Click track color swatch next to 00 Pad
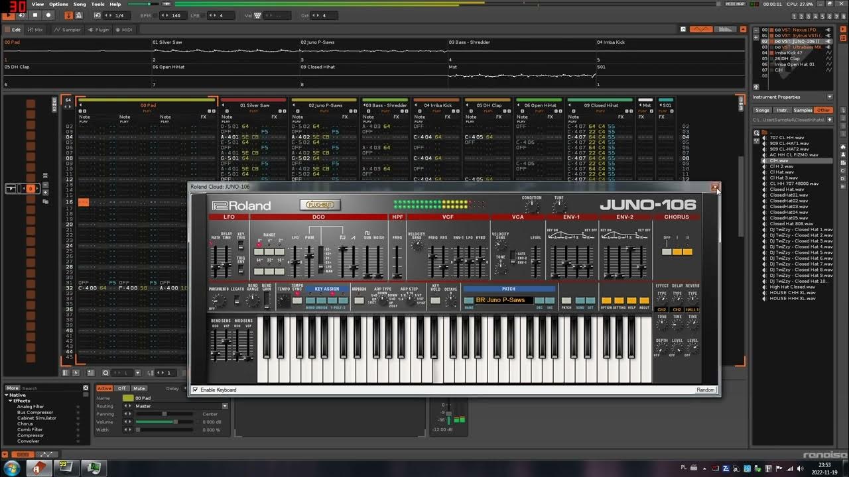Screen dimensions: 849x477 pos(128,398)
